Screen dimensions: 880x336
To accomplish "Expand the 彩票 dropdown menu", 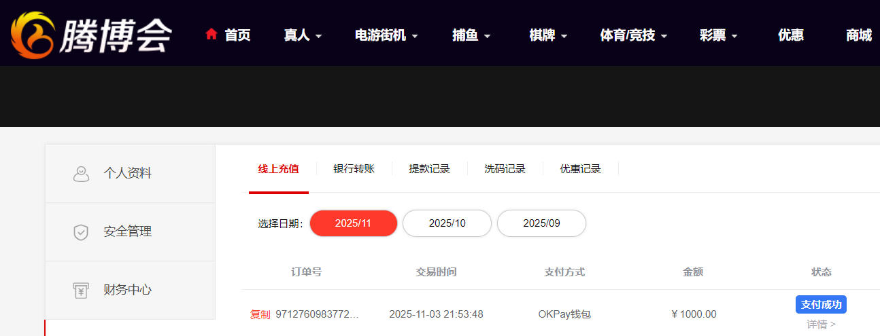I will (x=719, y=35).
